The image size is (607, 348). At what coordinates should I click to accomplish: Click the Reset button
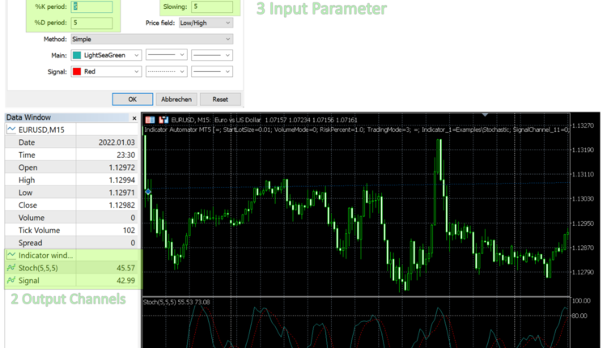click(219, 99)
